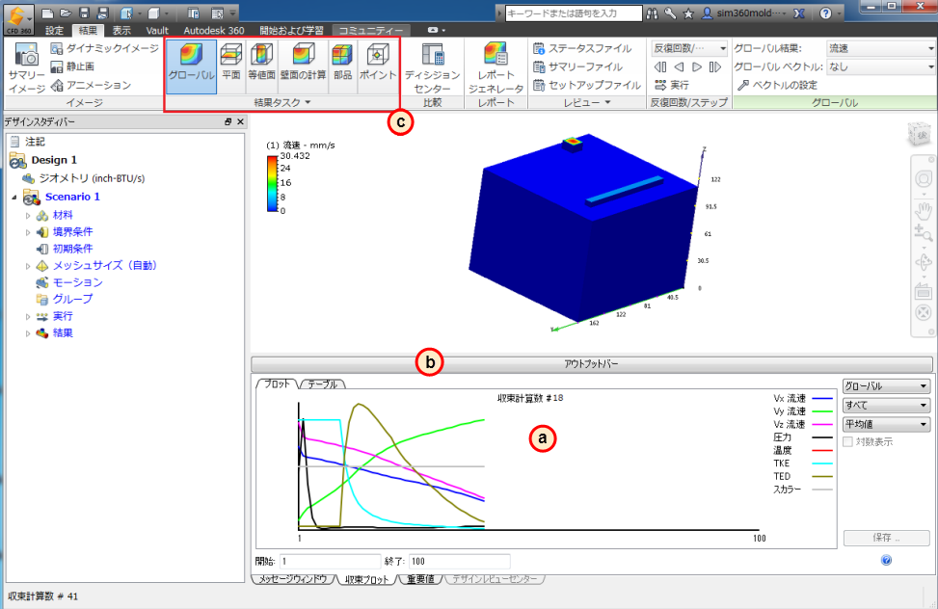The height and width of the screenshot is (609, 938).
Task: Select the 等値面 result task
Action: point(261,67)
